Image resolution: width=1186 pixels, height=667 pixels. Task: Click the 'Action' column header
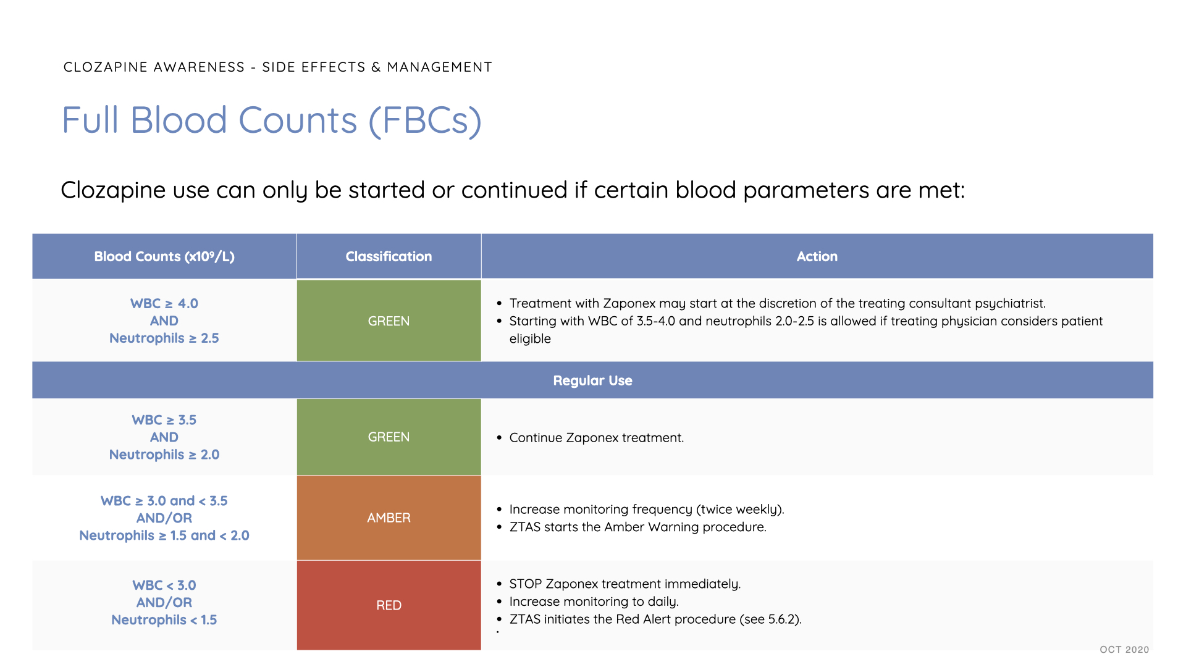tap(817, 256)
